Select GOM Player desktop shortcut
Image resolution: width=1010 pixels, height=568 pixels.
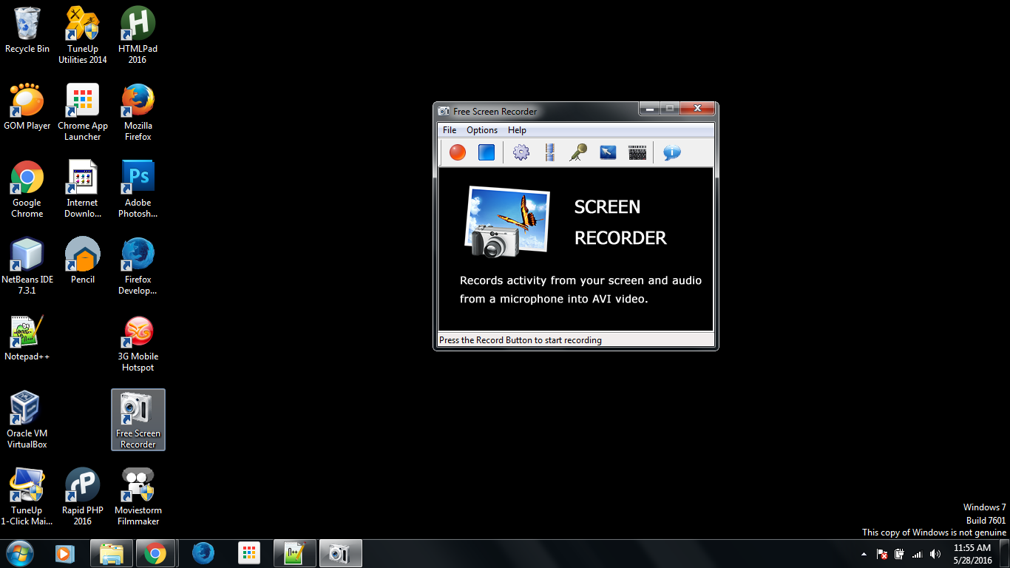[x=27, y=106]
